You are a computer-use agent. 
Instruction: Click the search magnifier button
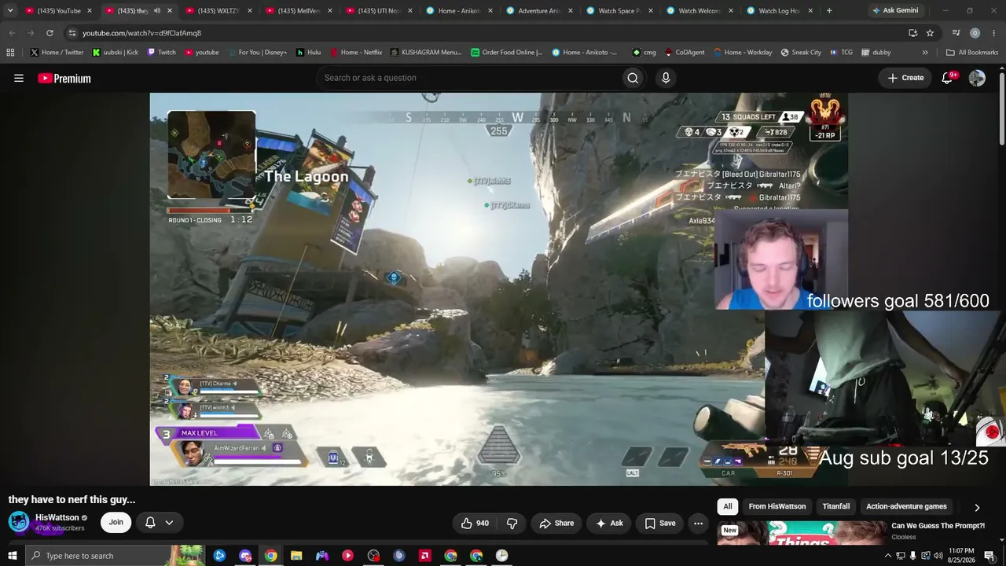(x=633, y=78)
